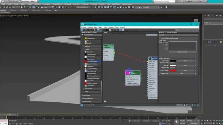Expand the V-Ray group in browser
Screen dimensions: 223x125
(92, 92)
